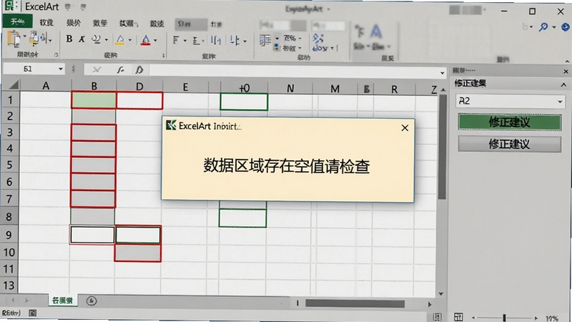Screen dimensions: 572x322
Task: Open the Paste icon's dropdown arrow
Action: 24,36
